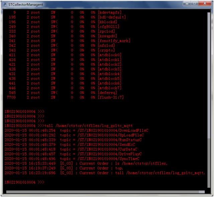Click the STCollectorManagent app icon in title bar
Screen dimensions: 214x197
4,4
